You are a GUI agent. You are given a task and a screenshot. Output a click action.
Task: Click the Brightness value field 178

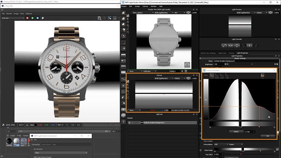pos(219,64)
